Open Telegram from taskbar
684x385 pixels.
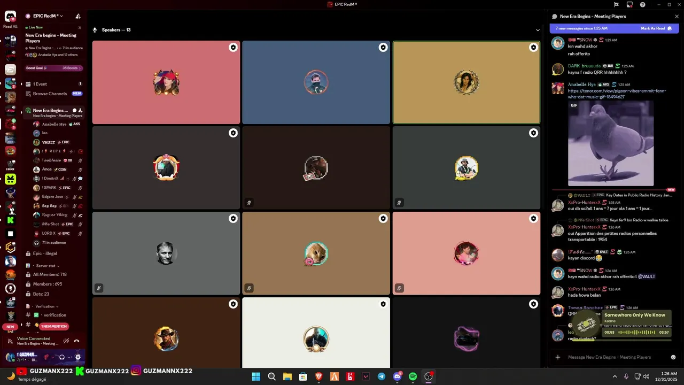point(382,376)
